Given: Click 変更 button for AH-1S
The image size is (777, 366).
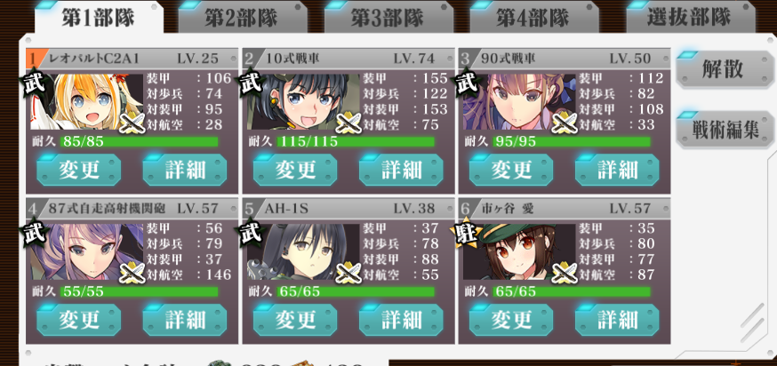Looking at the screenshot, I should [x=295, y=320].
